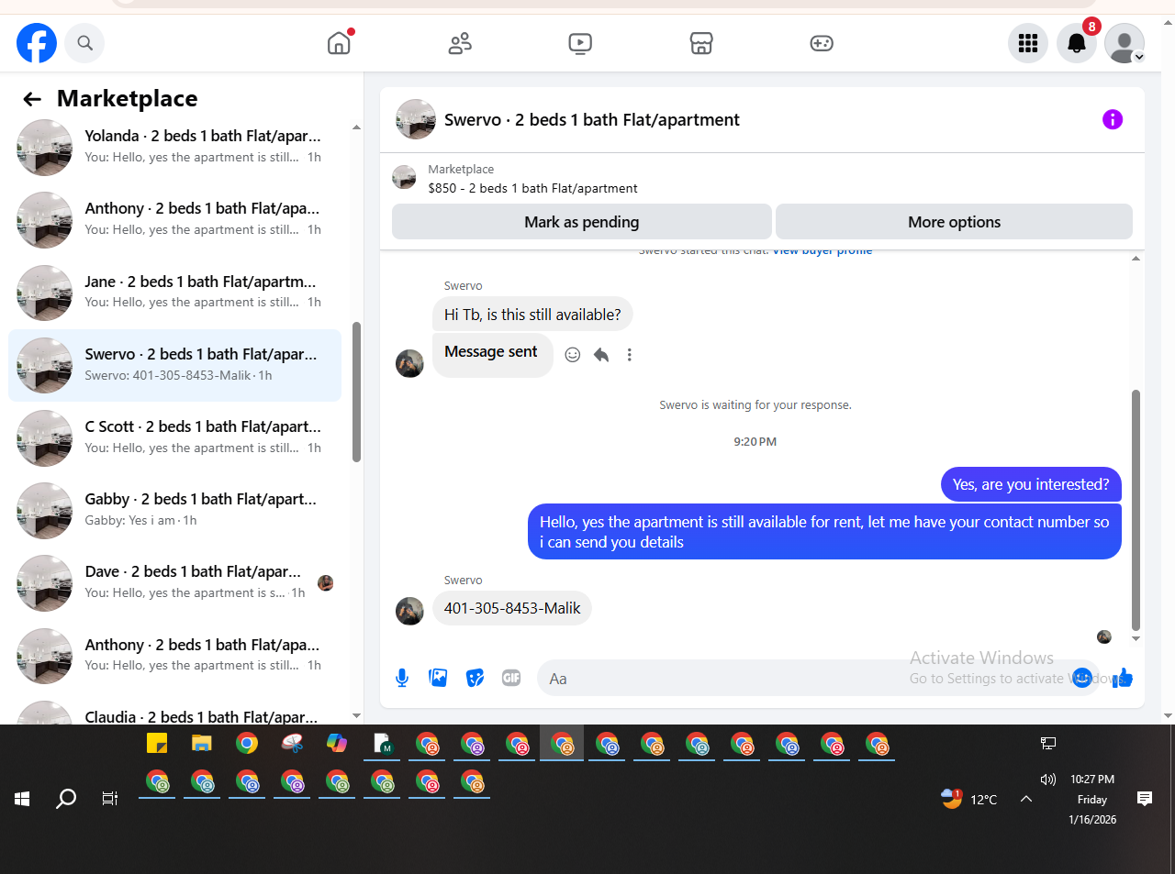The height and width of the screenshot is (874, 1175).
Task: Click the chat messages scroll-down arrow
Action: 1136,638
